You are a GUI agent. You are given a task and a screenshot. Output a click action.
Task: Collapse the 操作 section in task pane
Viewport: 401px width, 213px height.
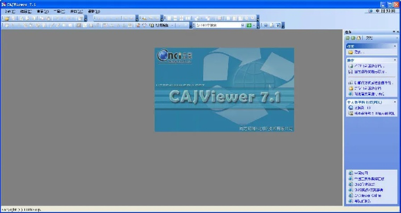[395, 60]
